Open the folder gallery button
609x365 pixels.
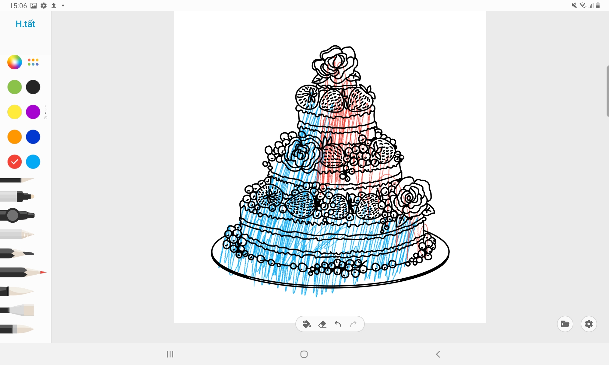coord(565,324)
